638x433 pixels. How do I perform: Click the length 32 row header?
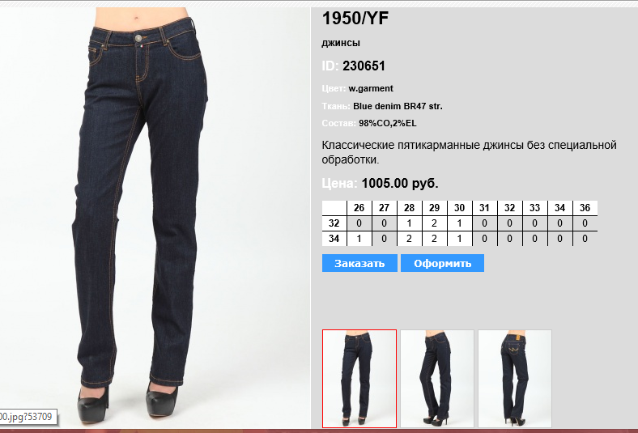pos(334,223)
